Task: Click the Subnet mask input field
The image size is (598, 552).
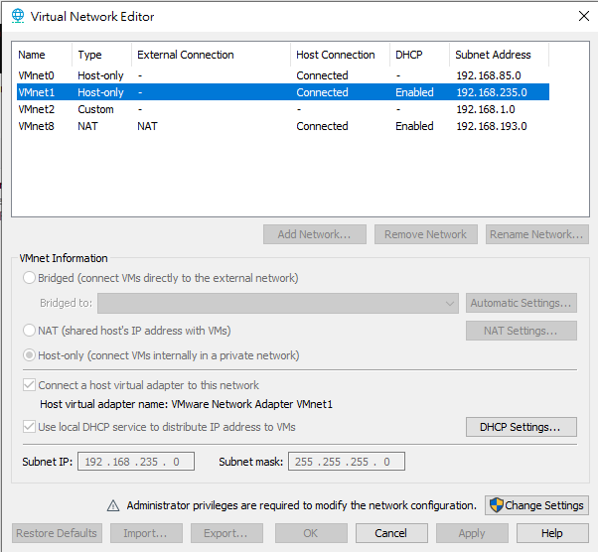Action: coord(347,462)
